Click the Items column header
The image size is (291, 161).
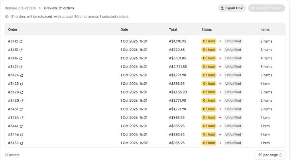265,29
